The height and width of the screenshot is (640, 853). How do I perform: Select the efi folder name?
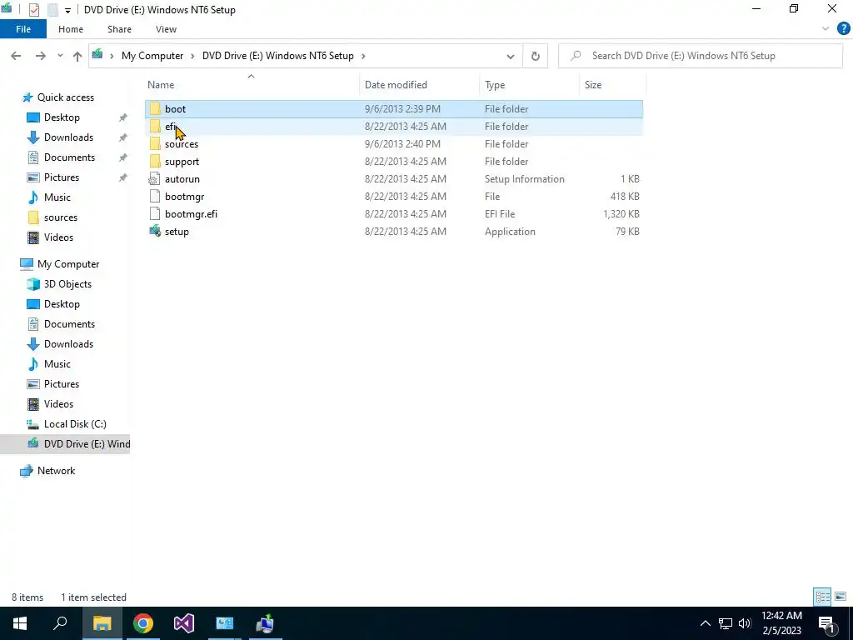point(170,127)
